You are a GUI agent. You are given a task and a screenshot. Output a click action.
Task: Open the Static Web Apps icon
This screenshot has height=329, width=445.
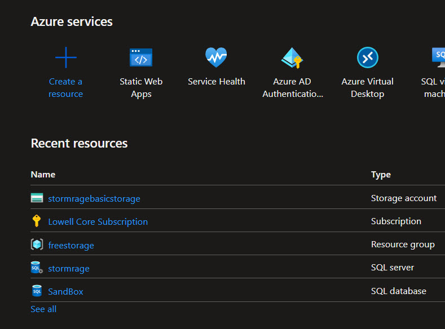(x=141, y=57)
